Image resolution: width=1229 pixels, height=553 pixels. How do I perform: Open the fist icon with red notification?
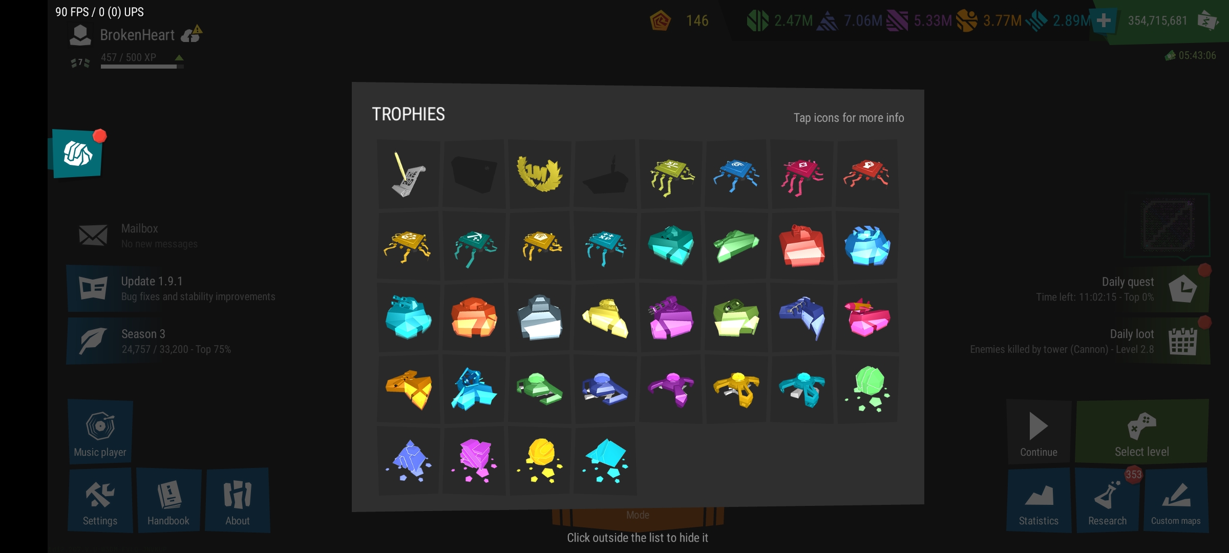click(x=77, y=154)
